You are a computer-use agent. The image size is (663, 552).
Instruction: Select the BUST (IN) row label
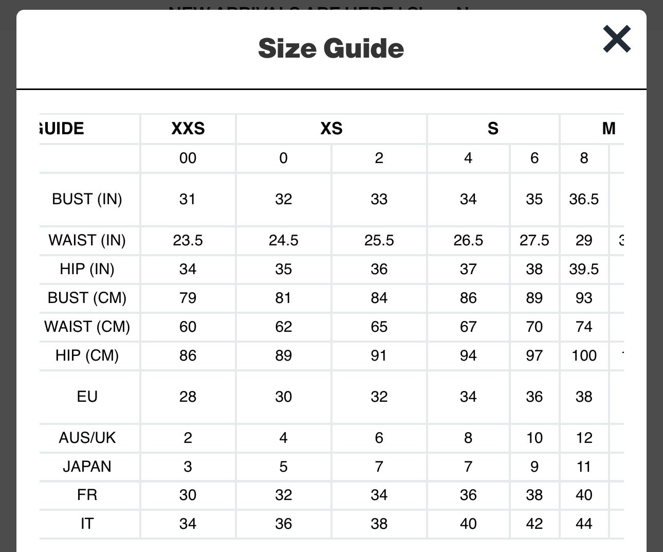pyautogui.click(x=87, y=199)
